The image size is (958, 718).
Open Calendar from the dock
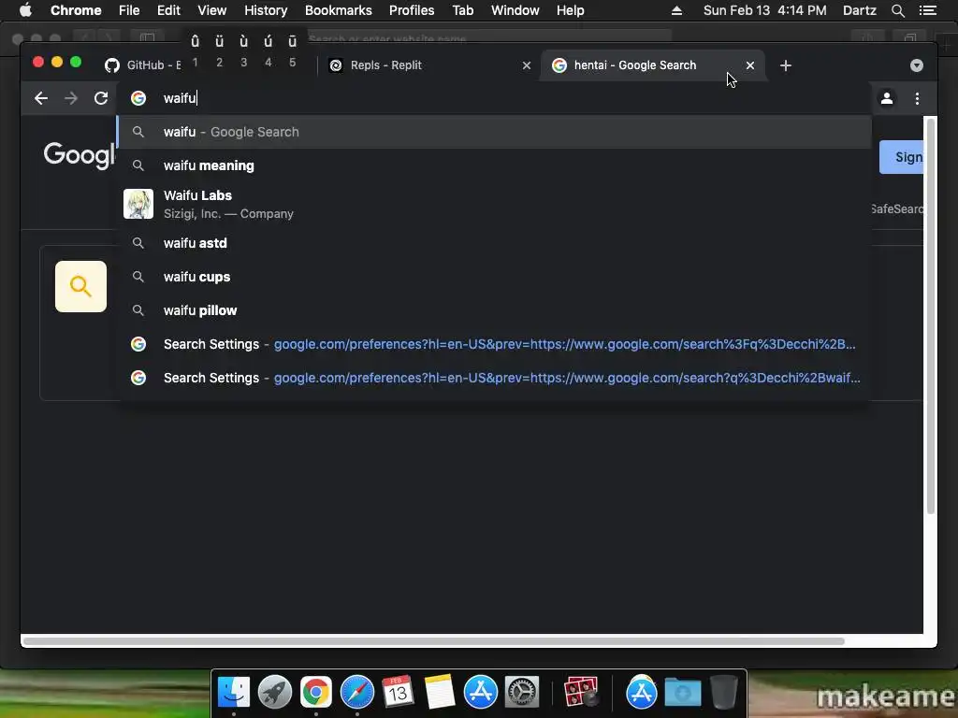pyautogui.click(x=398, y=693)
